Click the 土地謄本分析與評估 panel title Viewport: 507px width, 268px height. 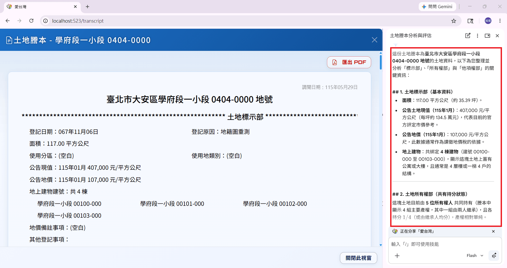click(x=411, y=36)
